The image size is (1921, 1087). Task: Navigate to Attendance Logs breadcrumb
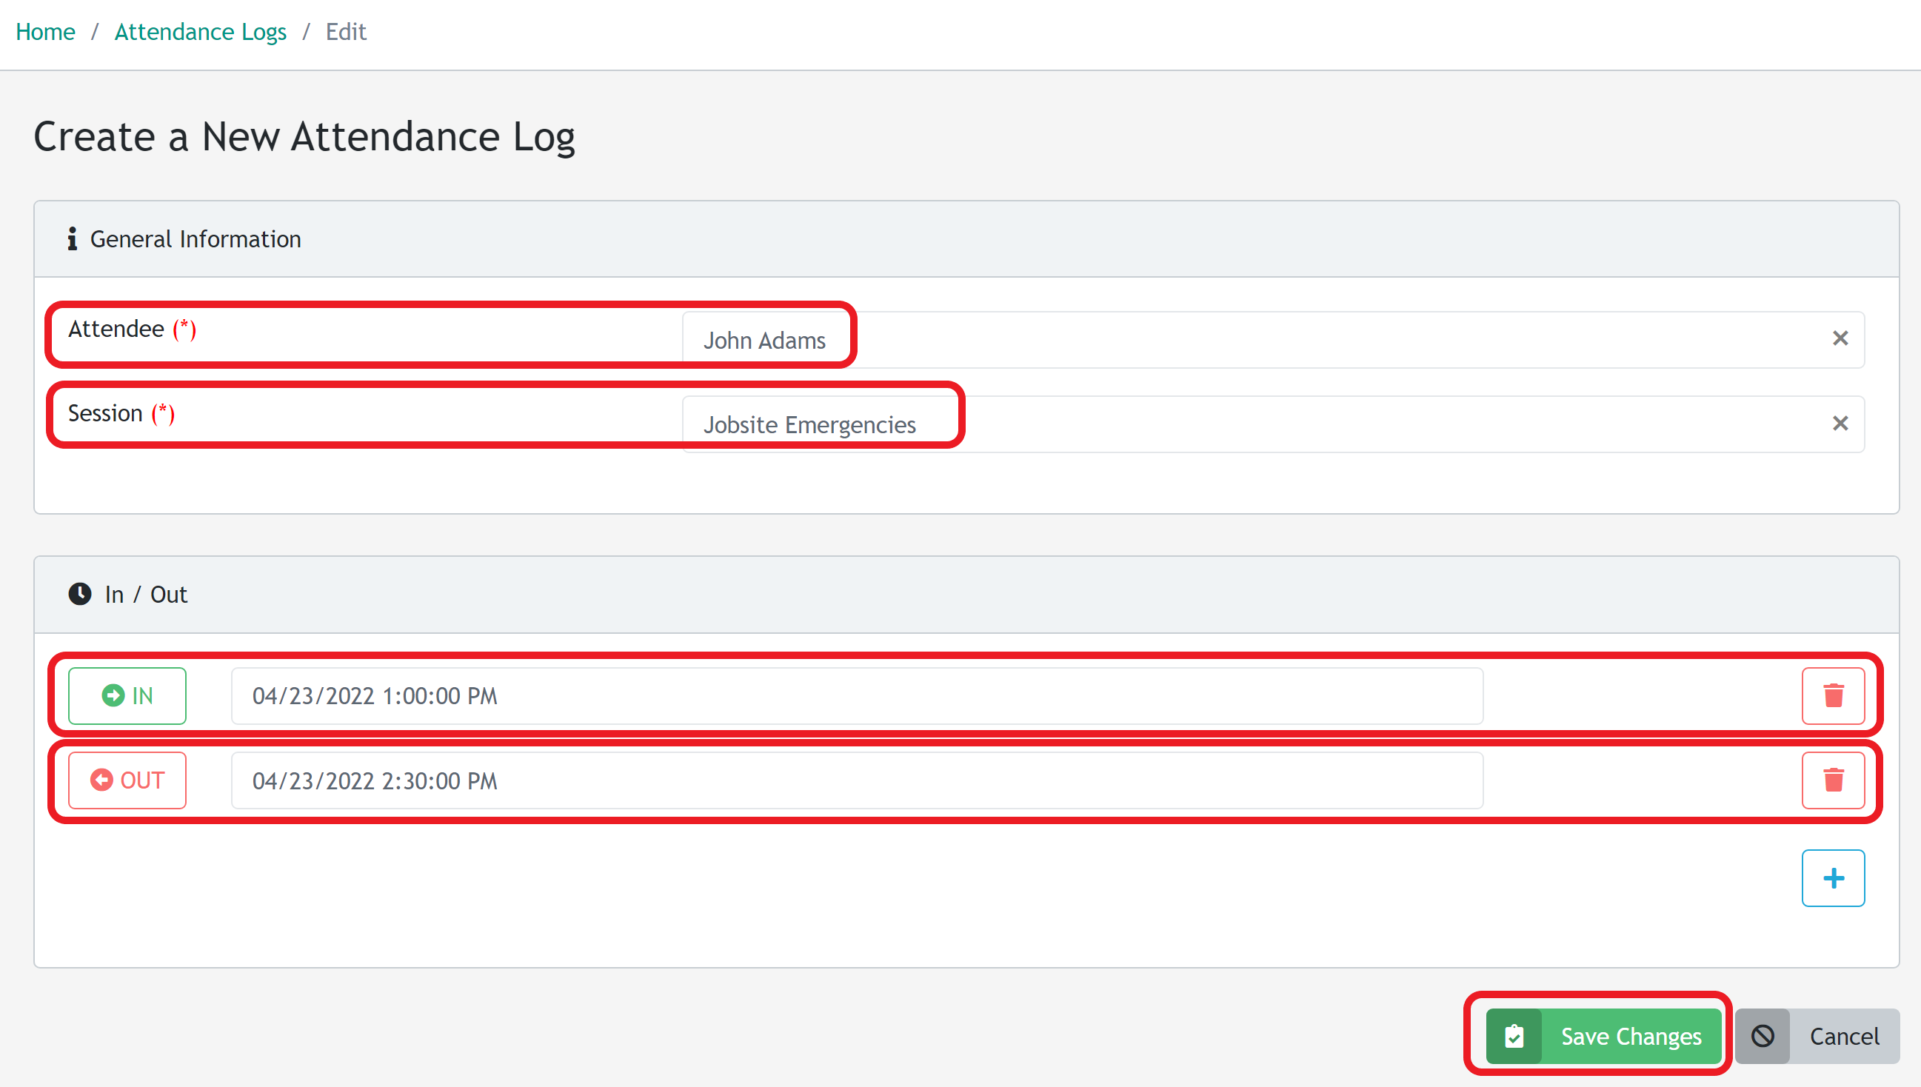200,31
